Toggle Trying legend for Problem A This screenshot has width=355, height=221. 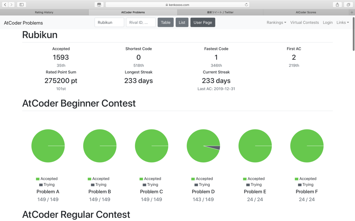[x=47, y=184]
